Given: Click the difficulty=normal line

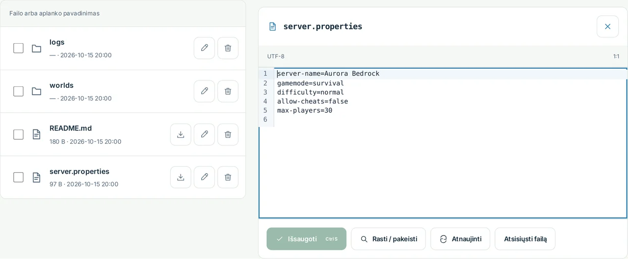Looking at the screenshot, I should 311,92.
